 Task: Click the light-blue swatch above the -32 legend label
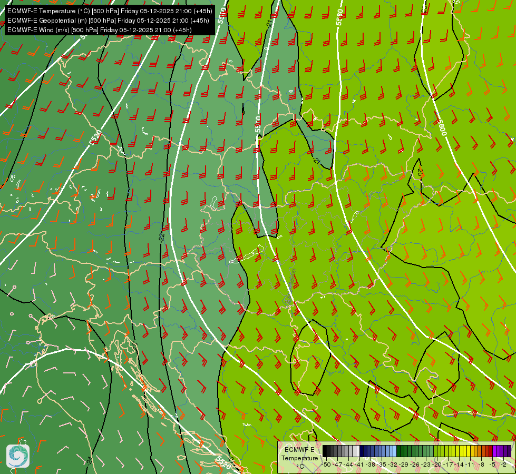(394, 451)
